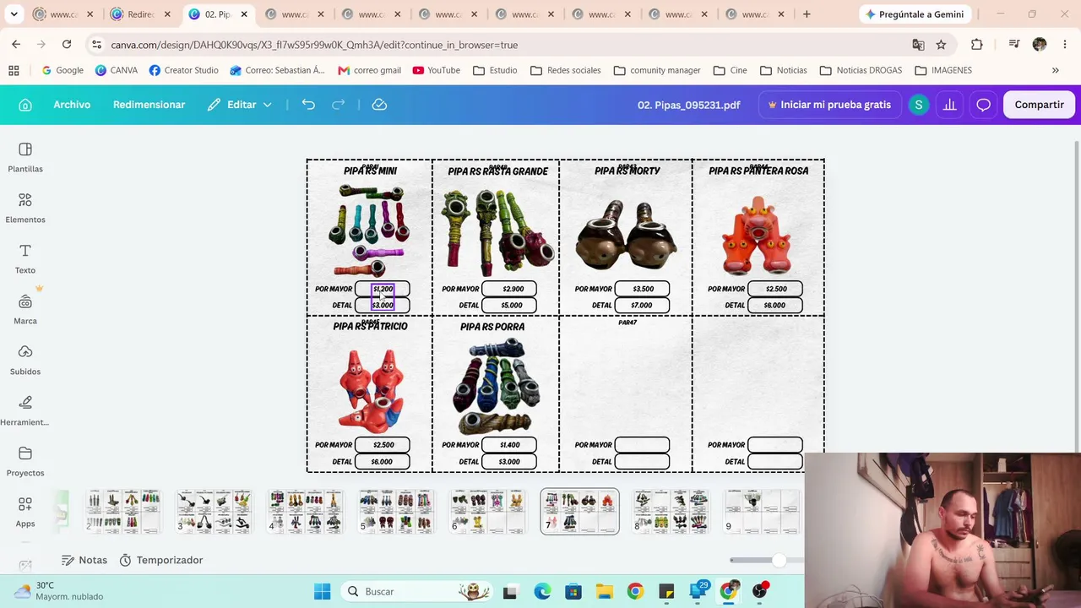Open the Plantillas sidebar panel
1081x608 pixels.
pyautogui.click(x=25, y=157)
